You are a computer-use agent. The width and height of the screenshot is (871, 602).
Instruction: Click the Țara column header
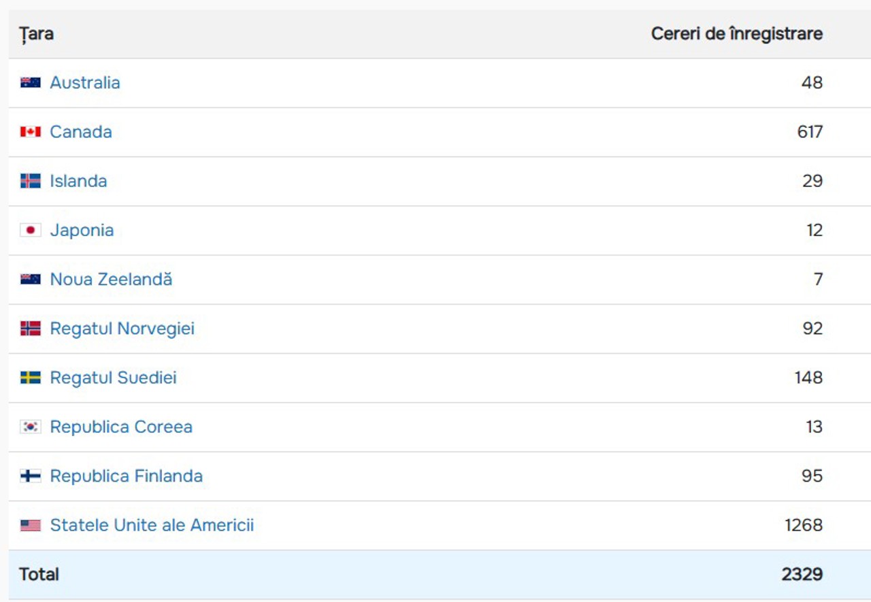click(x=37, y=34)
